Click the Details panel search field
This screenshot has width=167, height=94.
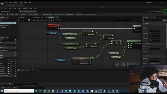tap(152, 20)
